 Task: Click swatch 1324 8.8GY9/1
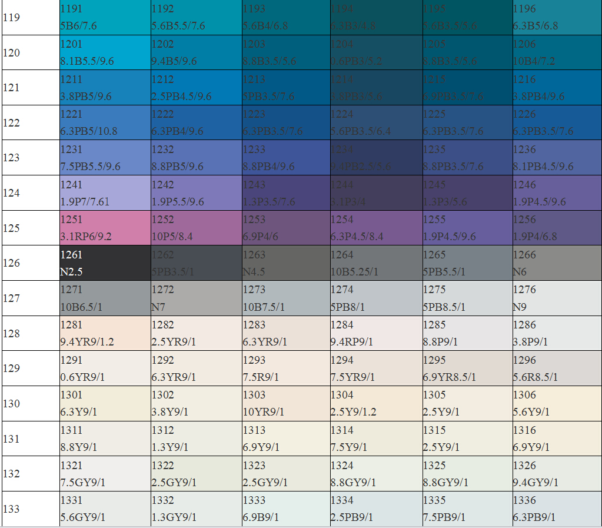(377, 474)
